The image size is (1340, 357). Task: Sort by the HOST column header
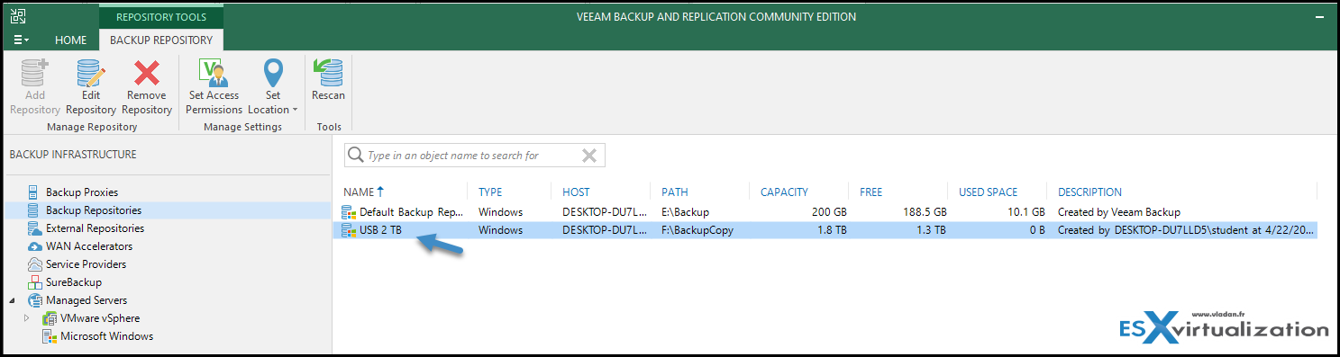coord(576,192)
